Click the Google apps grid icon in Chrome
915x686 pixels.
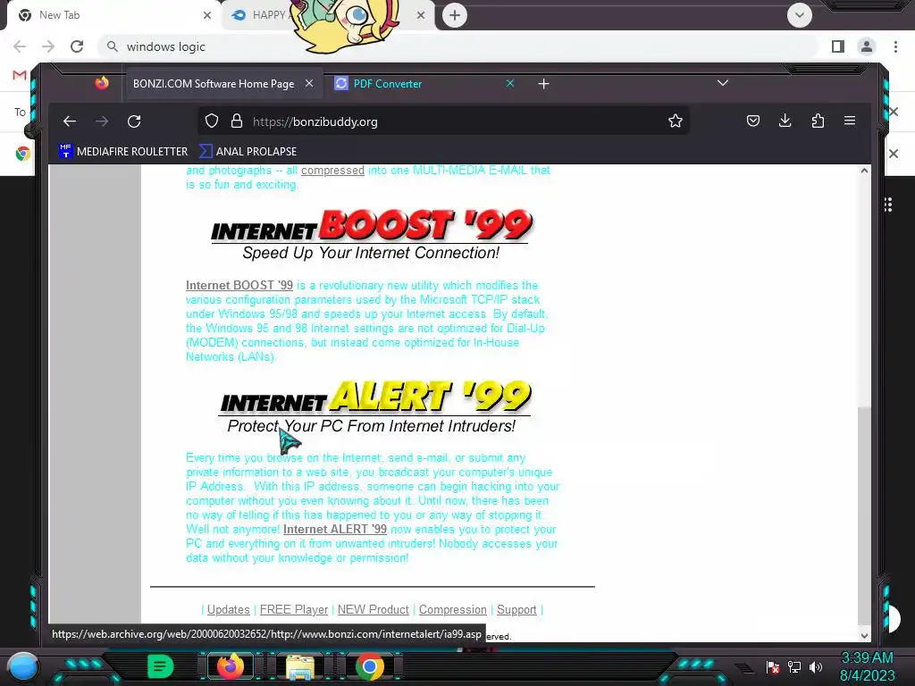[888, 205]
